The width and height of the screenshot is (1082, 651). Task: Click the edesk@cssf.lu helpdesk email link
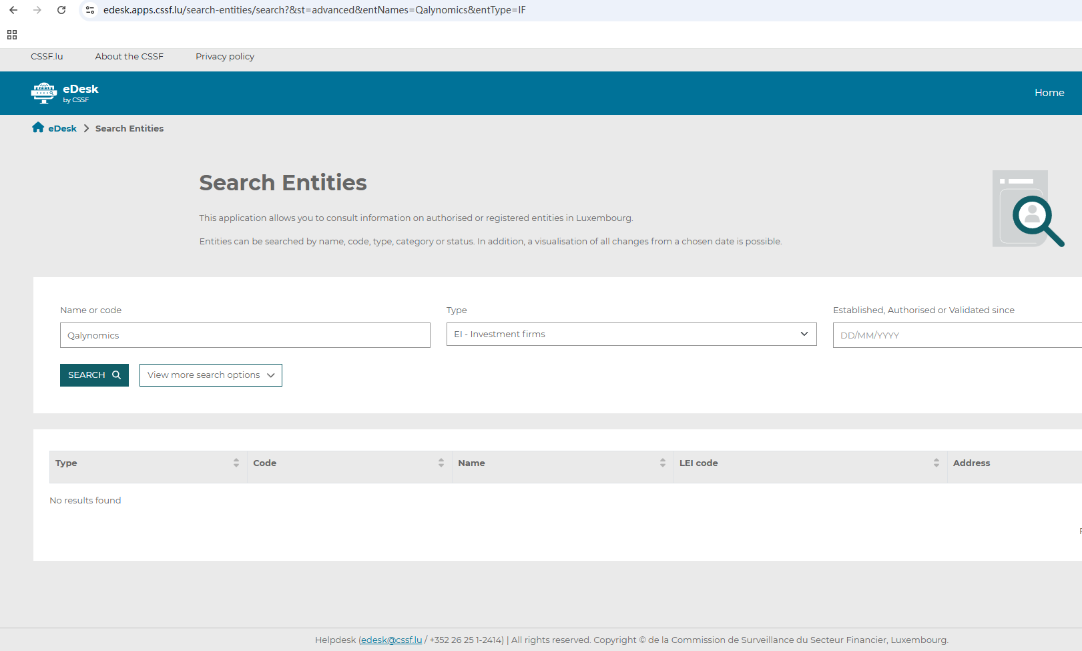391,640
